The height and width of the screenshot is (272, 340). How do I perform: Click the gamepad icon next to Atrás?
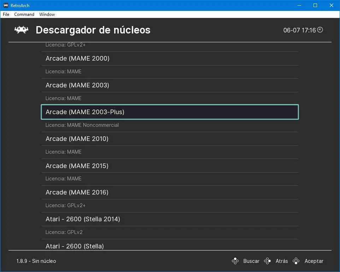point(267,261)
